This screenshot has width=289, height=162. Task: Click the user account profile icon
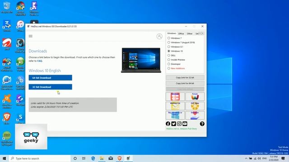point(159,36)
